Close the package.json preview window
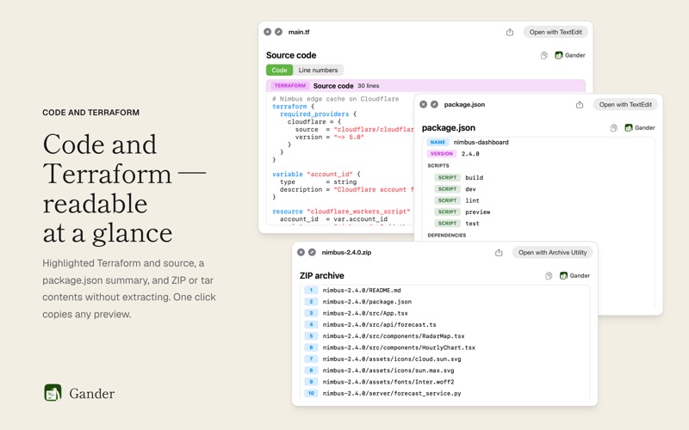The height and width of the screenshot is (430, 689). pyautogui.click(x=423, y=104)
